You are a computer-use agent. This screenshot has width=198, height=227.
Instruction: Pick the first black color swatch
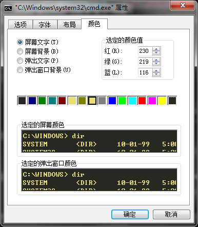tap(22, 101)
